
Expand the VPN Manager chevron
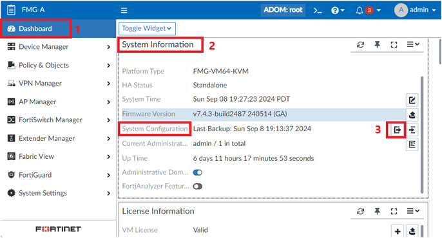[108, 84]
